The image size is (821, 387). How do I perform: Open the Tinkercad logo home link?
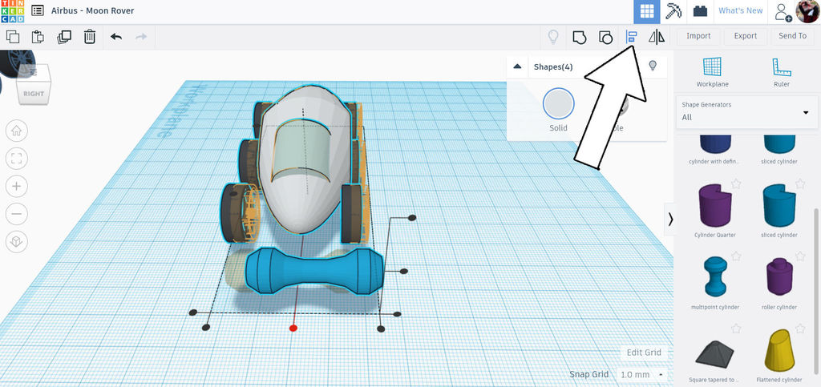[11, 11]
